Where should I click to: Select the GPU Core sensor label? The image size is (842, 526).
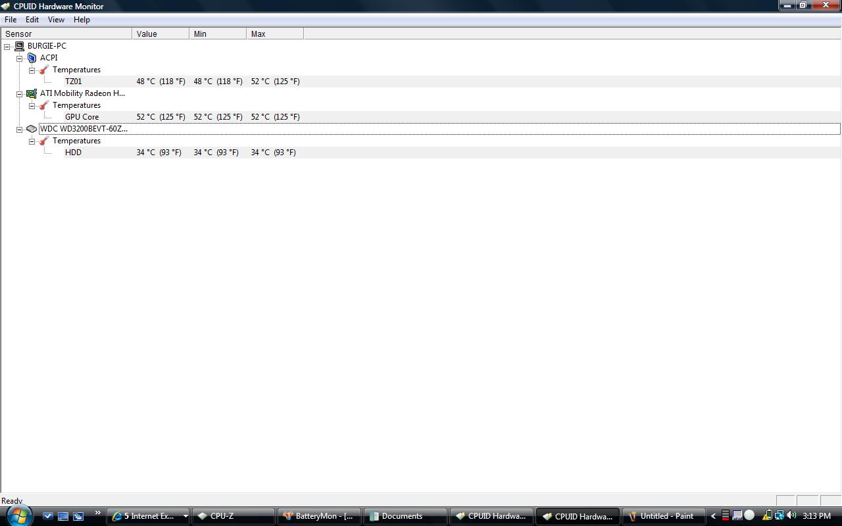pos(82,117)
